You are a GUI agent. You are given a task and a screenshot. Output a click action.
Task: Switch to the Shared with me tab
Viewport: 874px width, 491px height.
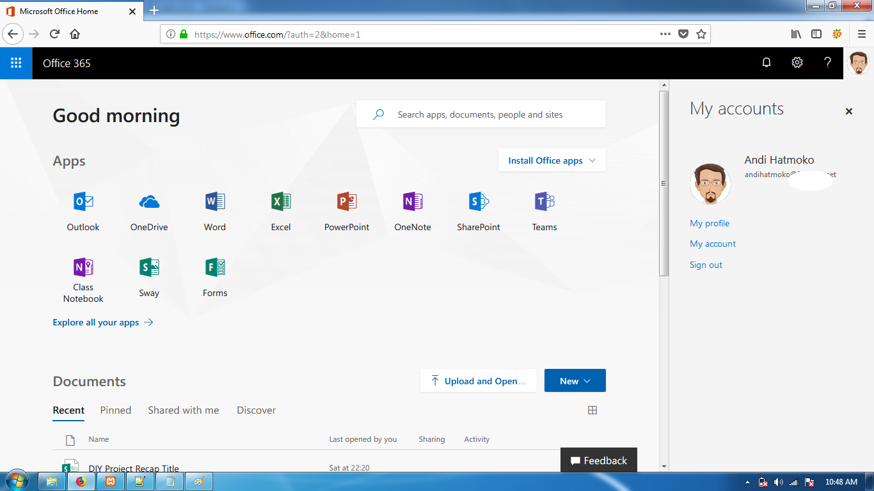pos(184,410)
